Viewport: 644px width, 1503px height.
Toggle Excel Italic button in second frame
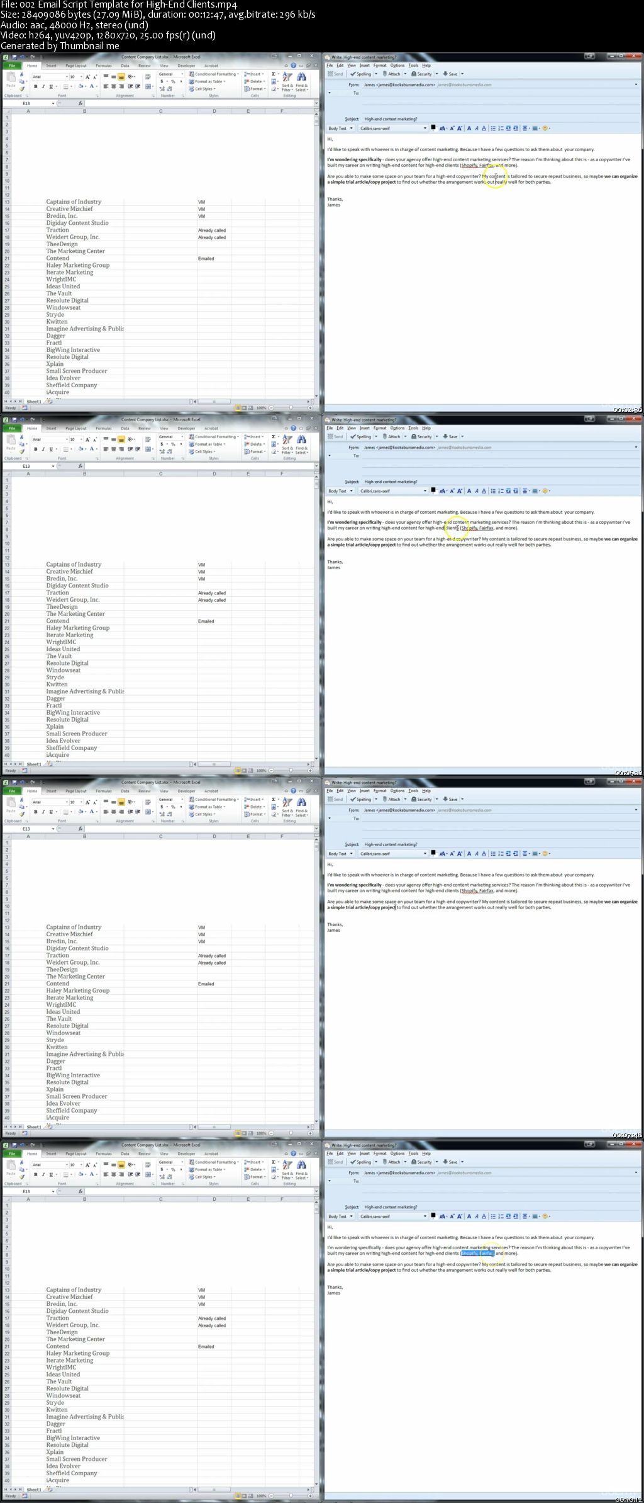(43, 449)
